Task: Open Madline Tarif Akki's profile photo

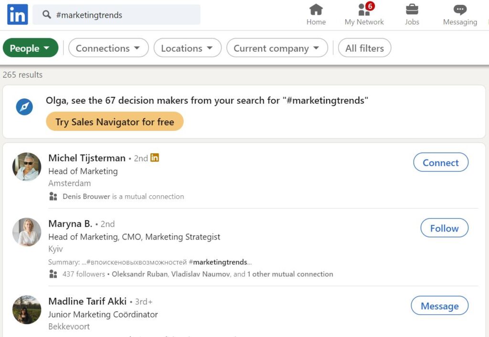Action: 27,310
